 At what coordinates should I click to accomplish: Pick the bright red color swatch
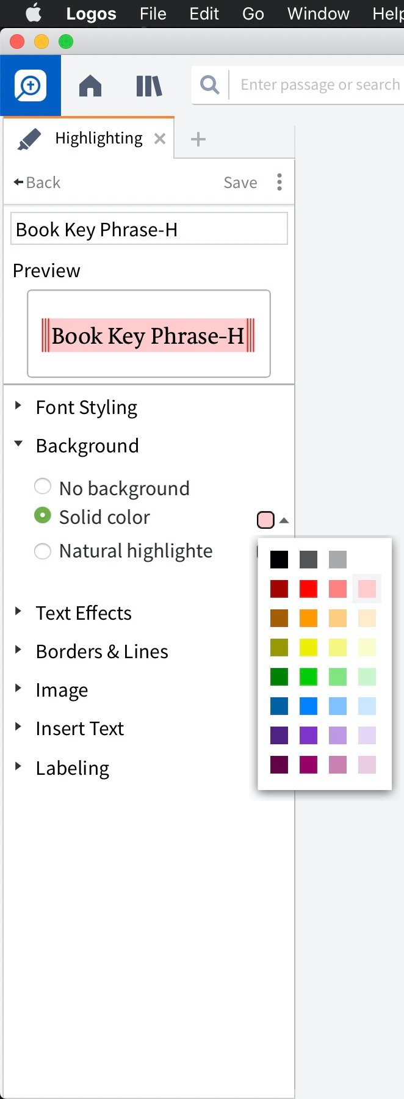pyautogui.click(x=308, y=589)
